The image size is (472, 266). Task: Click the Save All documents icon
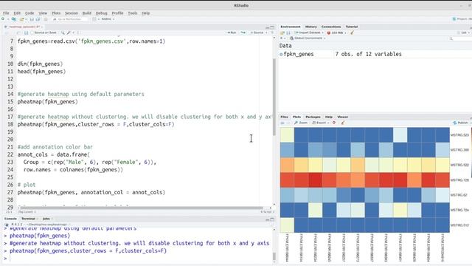pyautogui.click(x=38, y=19)
